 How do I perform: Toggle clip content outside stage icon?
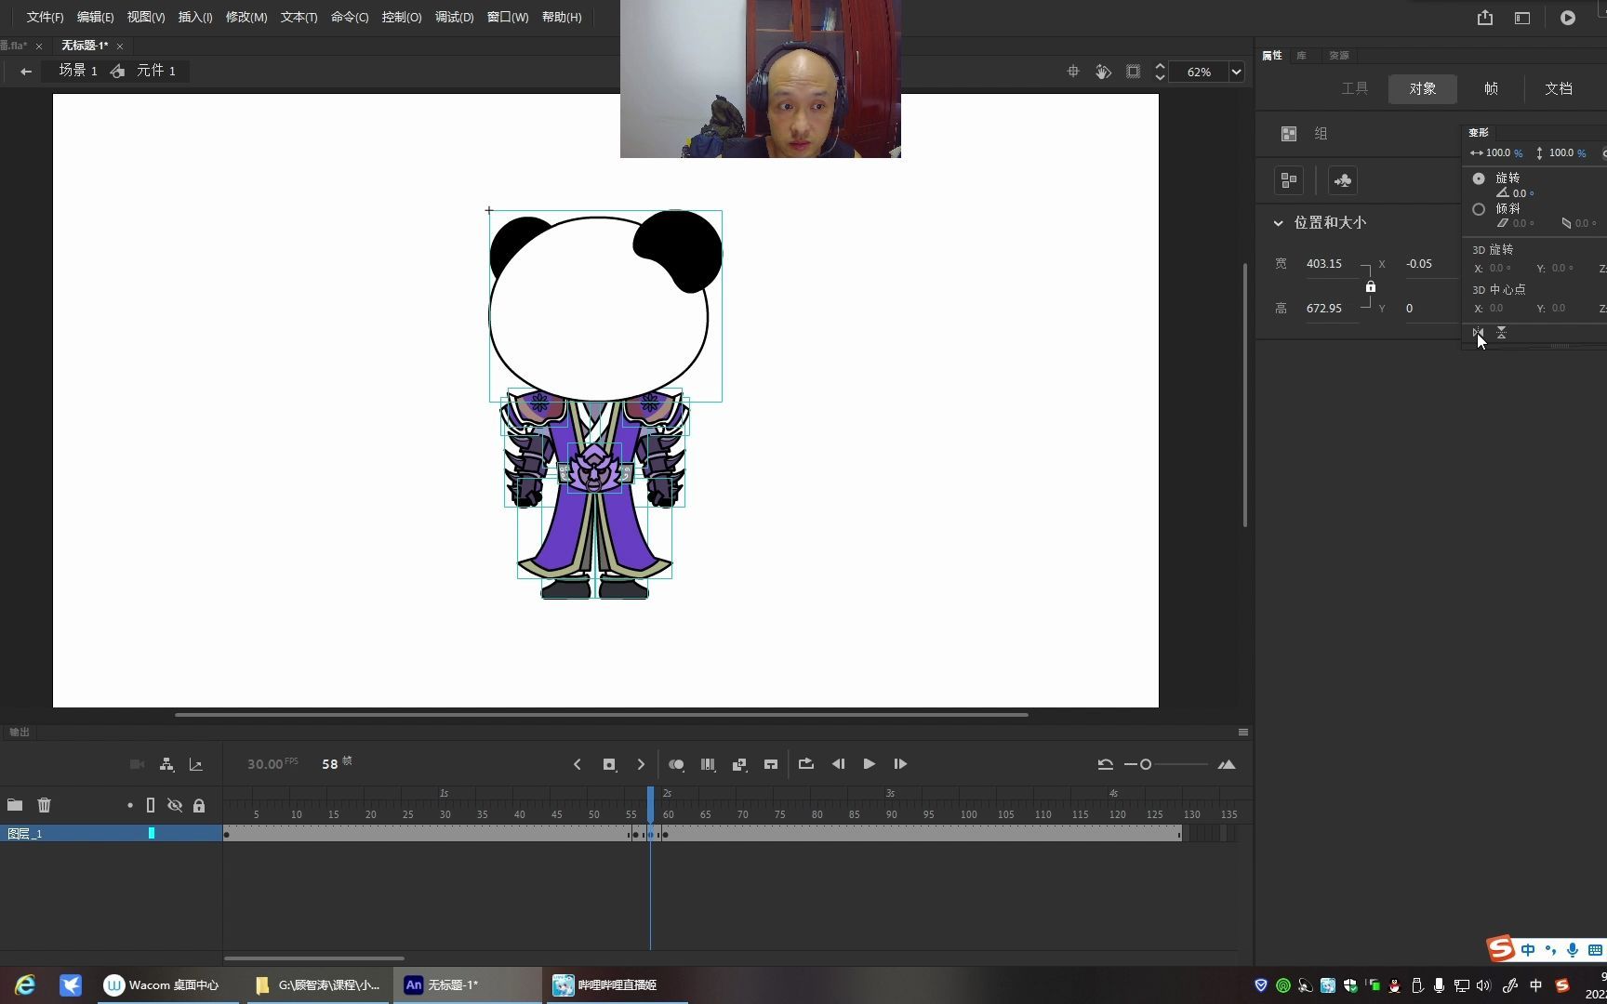pos(1133,72)
